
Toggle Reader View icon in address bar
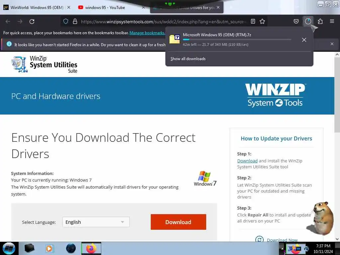[x=253, y=21]
